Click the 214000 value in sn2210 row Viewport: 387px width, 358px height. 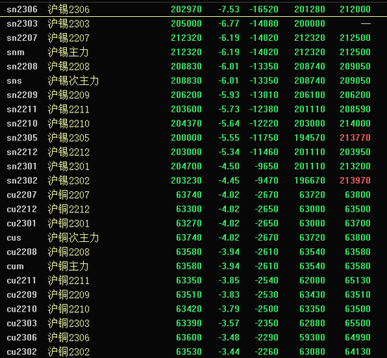355,123
